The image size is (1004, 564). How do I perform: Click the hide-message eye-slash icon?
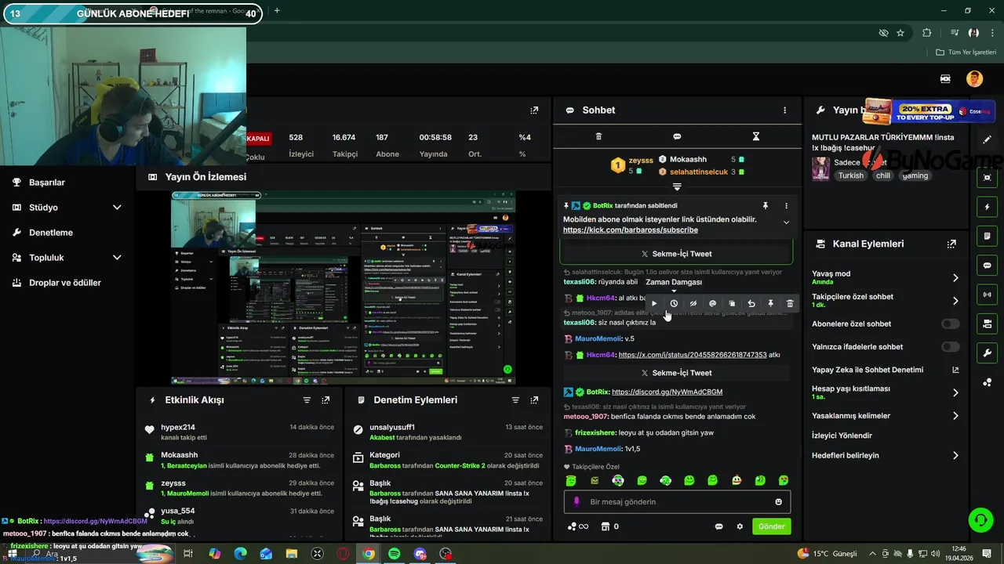pos(693,304)
